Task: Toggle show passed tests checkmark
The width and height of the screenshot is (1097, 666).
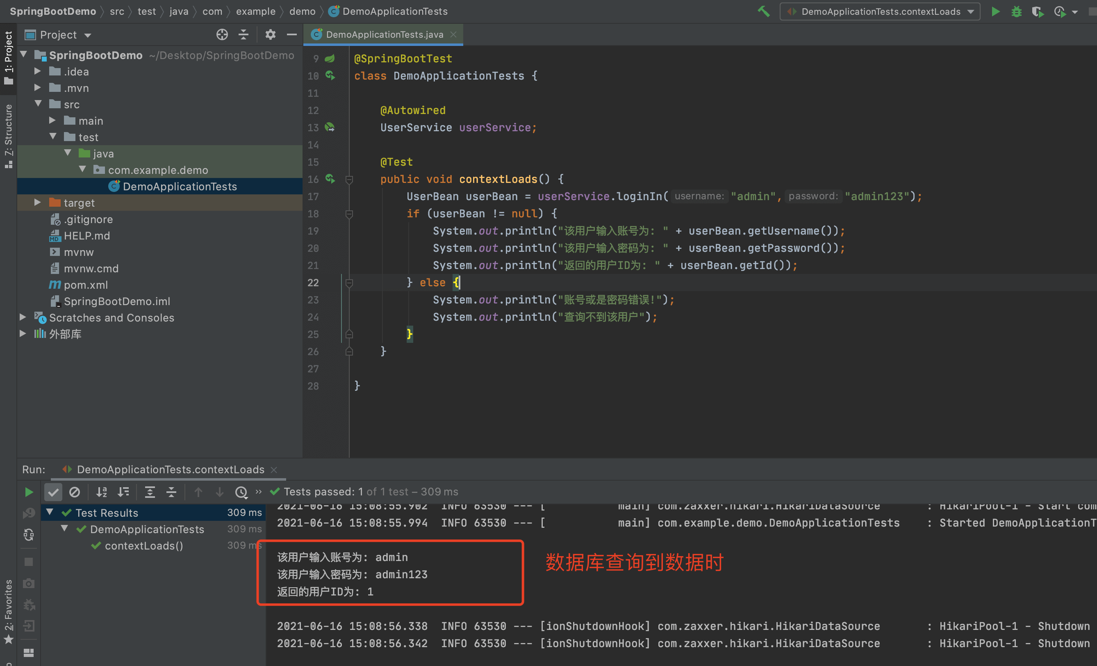Action: [x=53, y=492]
